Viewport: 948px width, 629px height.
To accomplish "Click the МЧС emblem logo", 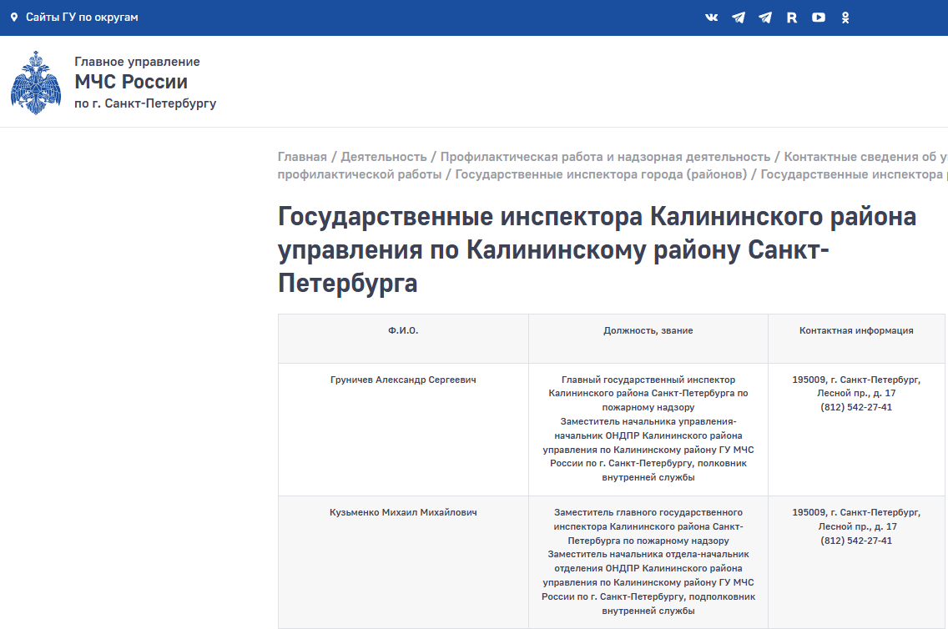I will pyautogui.click(x=36, y=83).
